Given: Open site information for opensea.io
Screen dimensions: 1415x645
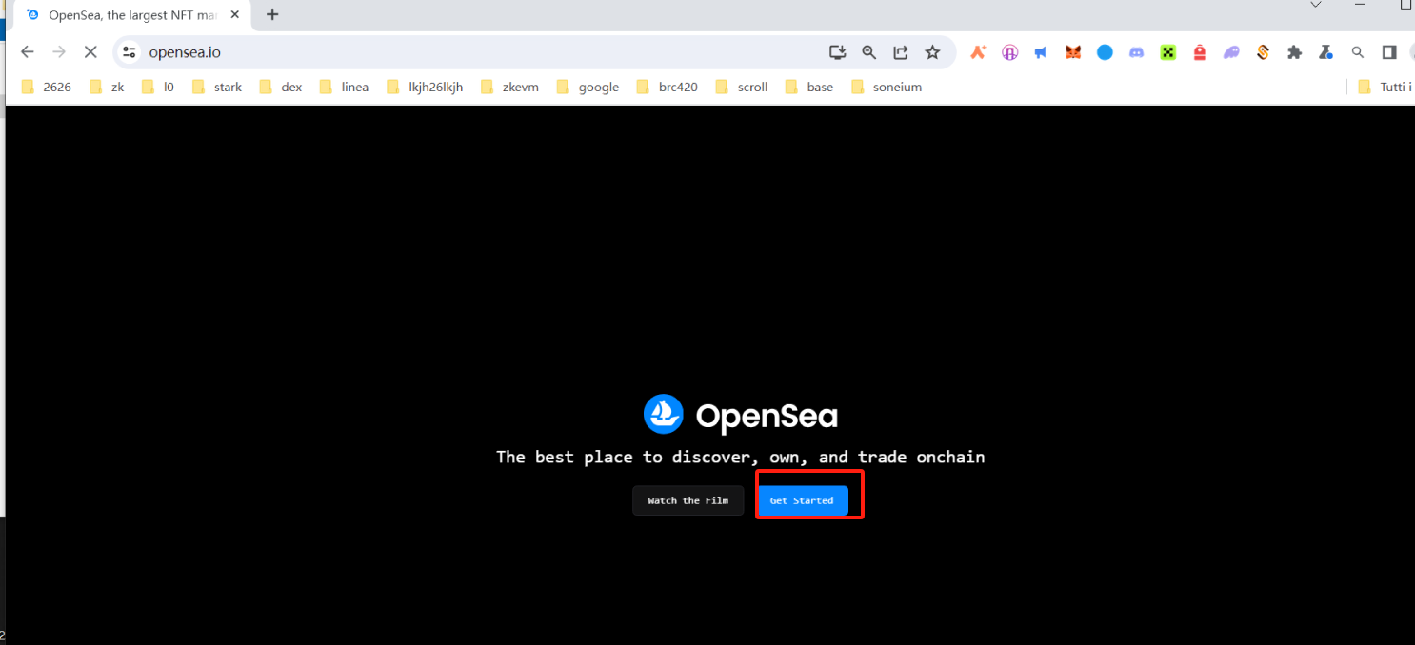Looking at the screenshot, I should [130, 52].
